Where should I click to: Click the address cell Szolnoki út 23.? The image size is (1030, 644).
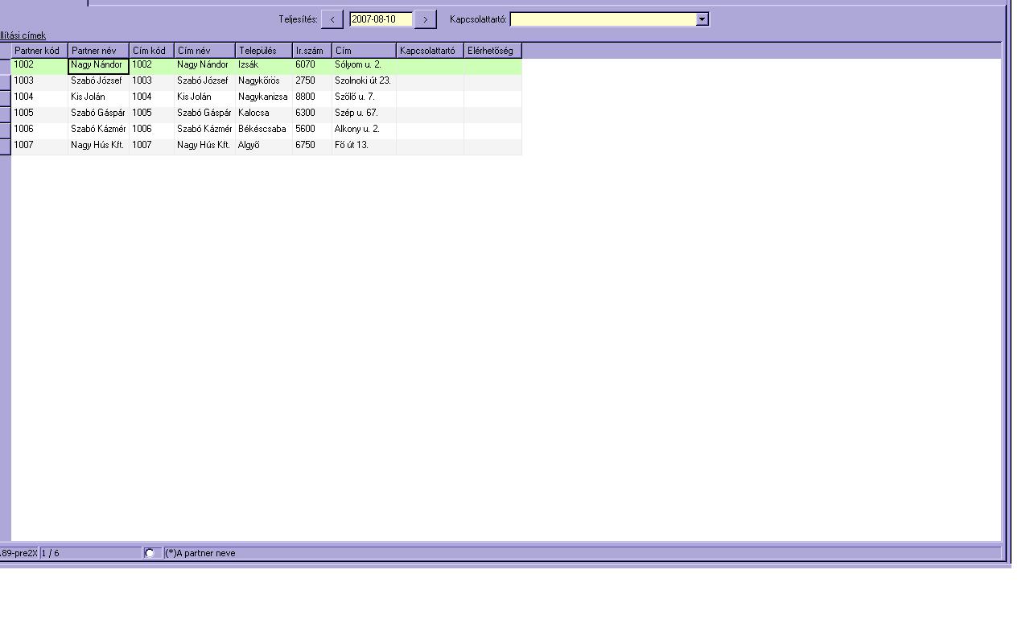(363, 81)
